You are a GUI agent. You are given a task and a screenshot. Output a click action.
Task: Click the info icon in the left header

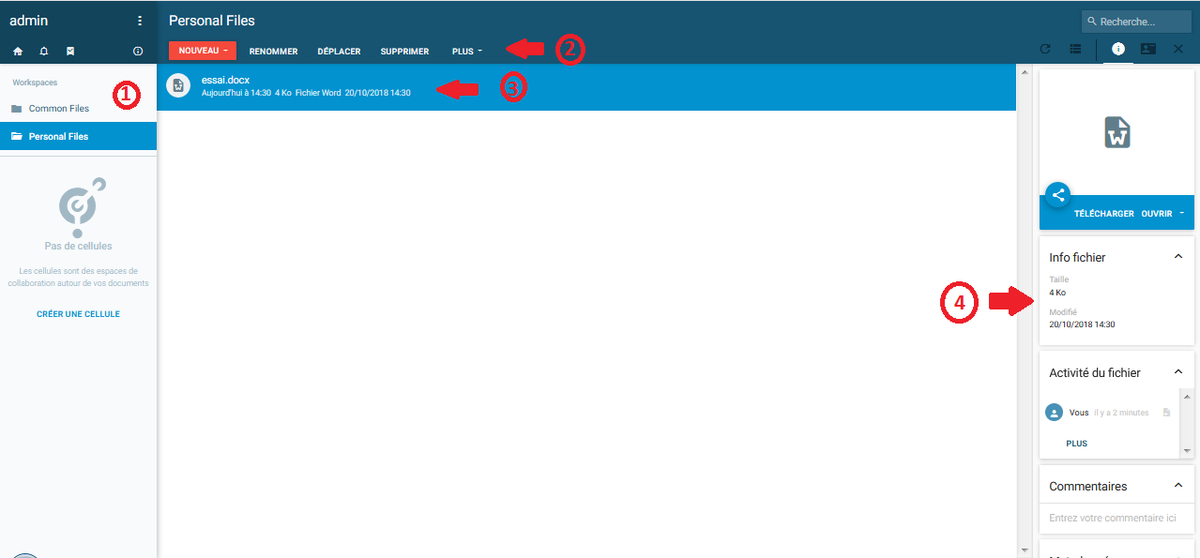(x=138, y=51)
